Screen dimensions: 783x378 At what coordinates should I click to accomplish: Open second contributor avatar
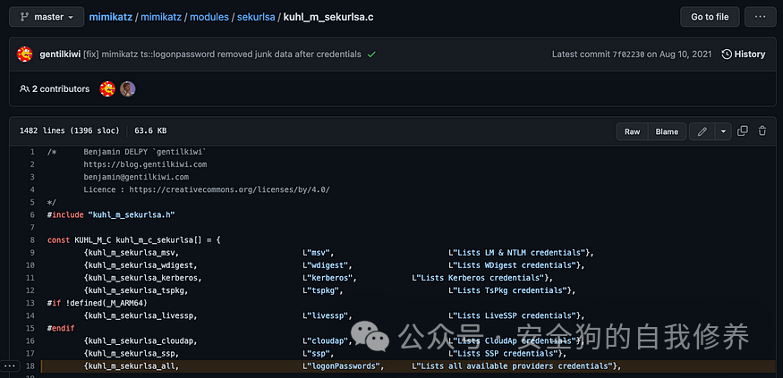point(127,88)
